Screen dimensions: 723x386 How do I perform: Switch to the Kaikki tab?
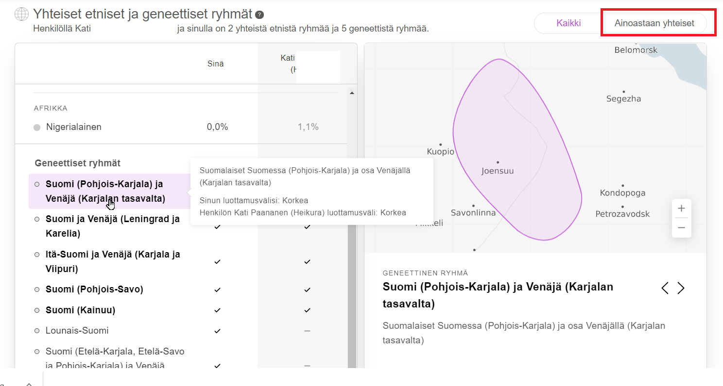coord(568,23)
